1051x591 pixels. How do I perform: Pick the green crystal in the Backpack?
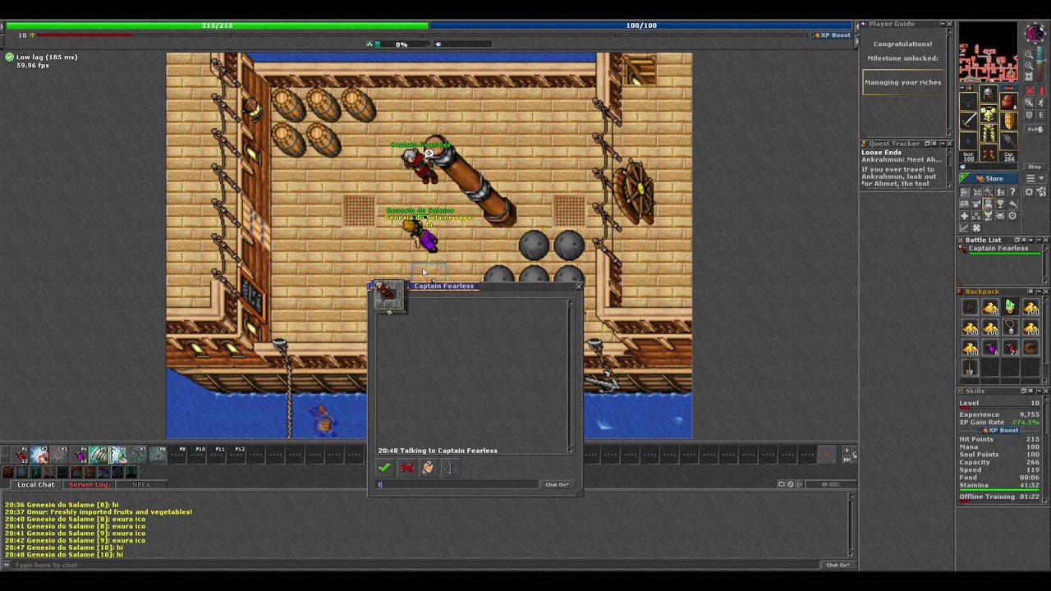tap(1010, 308)
